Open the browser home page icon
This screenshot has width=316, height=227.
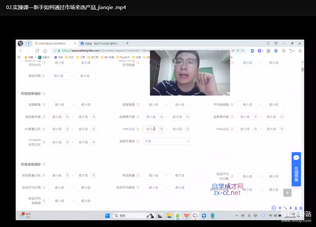[x=45, y=51]
